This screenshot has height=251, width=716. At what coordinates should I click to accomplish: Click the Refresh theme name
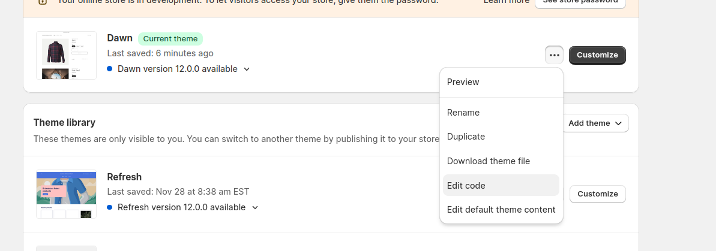point(124,177)
